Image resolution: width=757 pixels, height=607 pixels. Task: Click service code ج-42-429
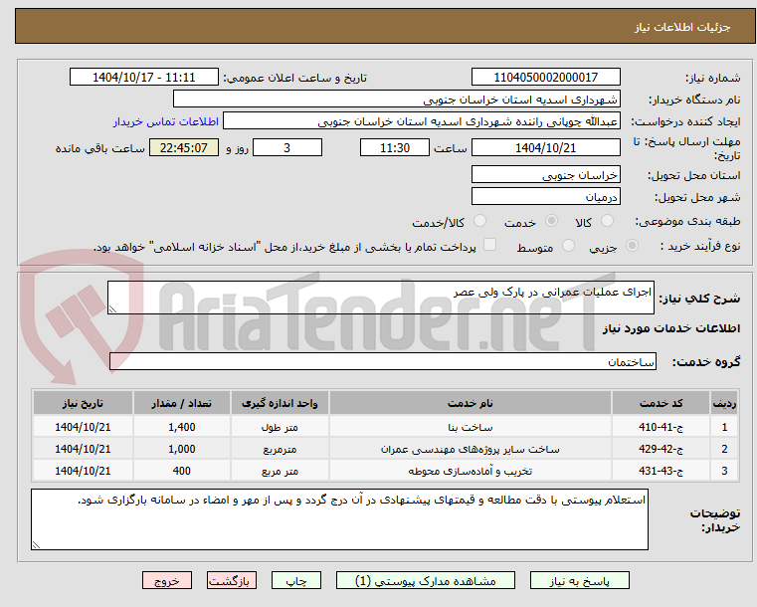(x=661, y=449)
